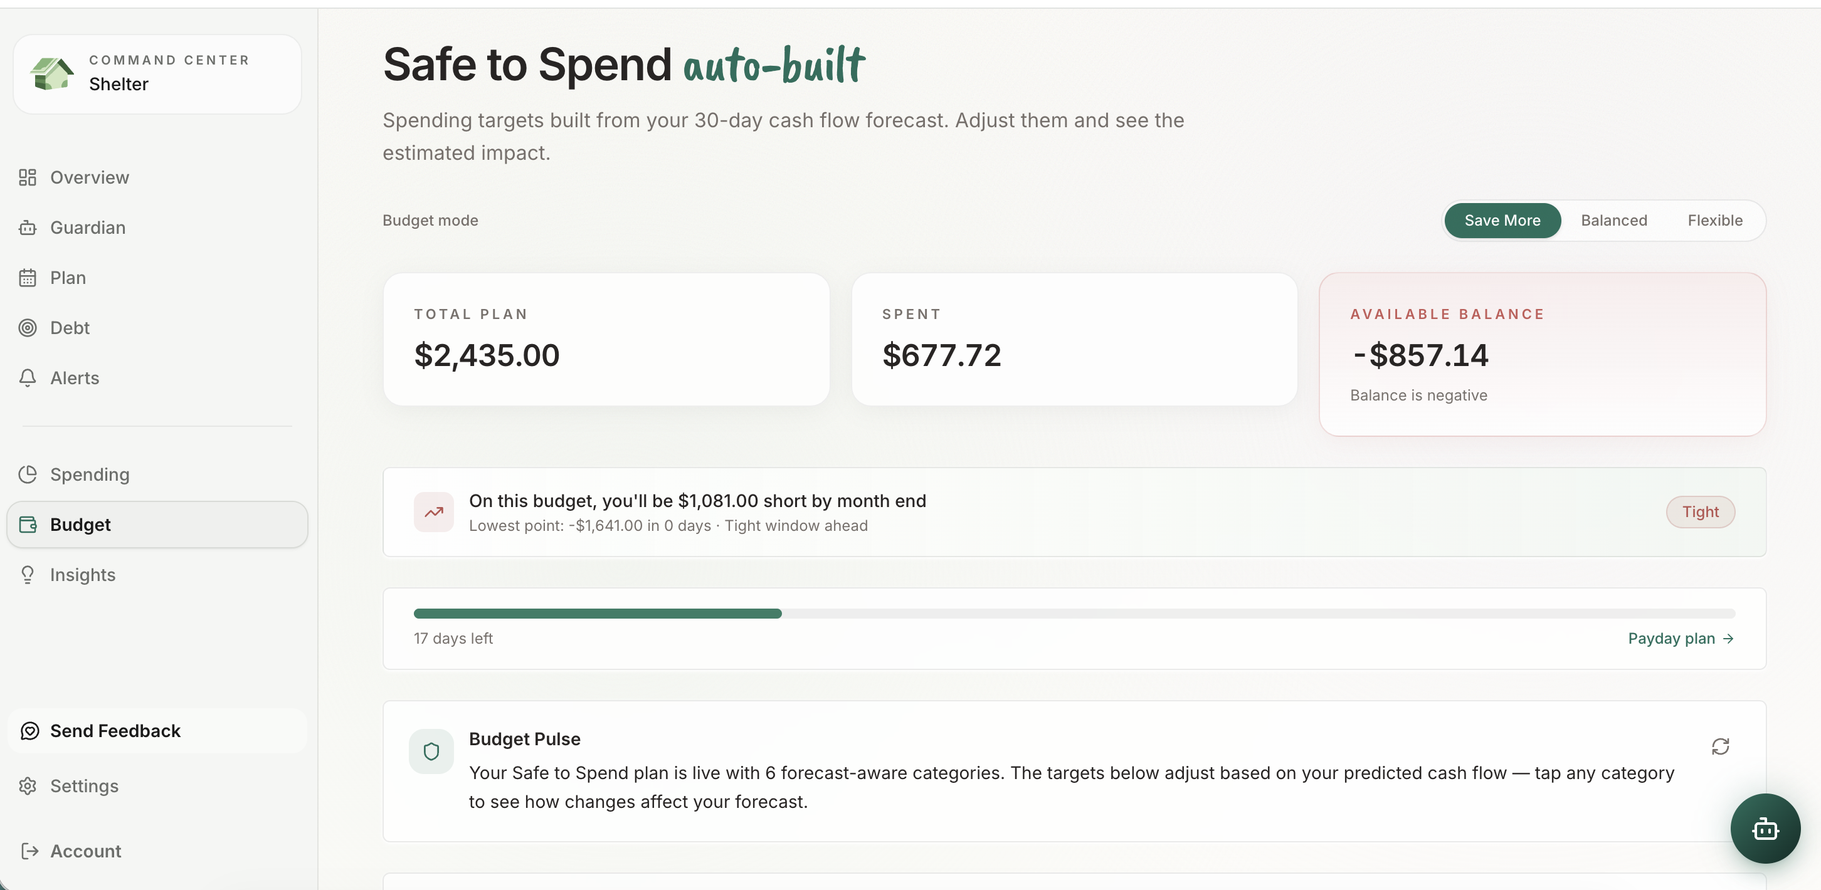Image resolution: width=1821 pixels, height=890 pixels.
Task: Go to the Spending section
Action: pyautogui.click(x=89, y=474)
